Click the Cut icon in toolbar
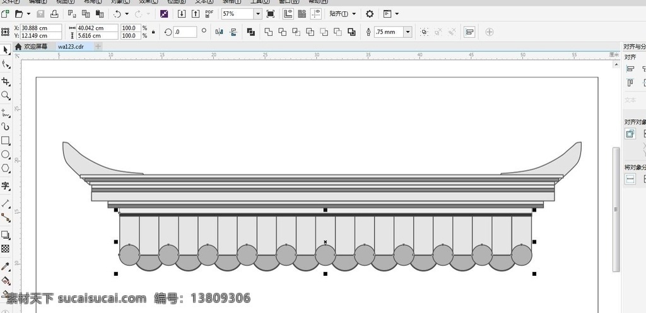Screen dimensions: 646x313 (72, 14)
